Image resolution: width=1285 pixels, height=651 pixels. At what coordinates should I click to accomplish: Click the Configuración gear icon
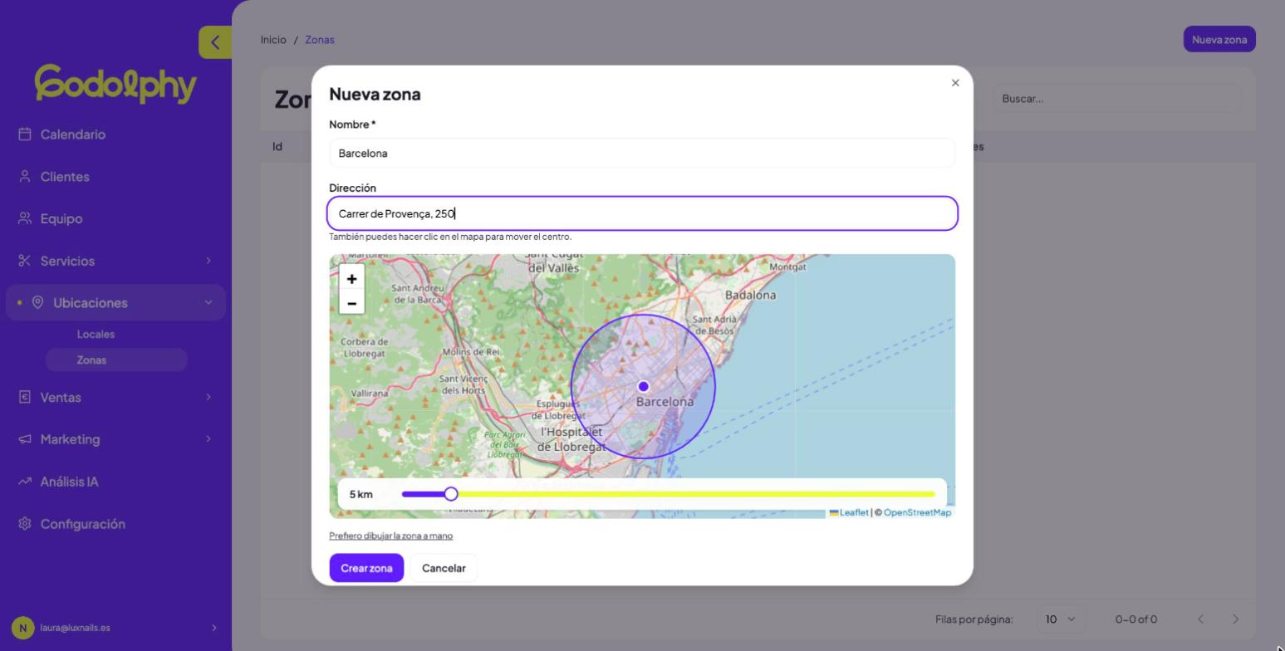coord(25,523)
